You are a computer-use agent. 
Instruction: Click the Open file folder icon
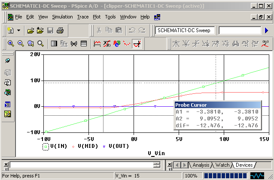30,30
